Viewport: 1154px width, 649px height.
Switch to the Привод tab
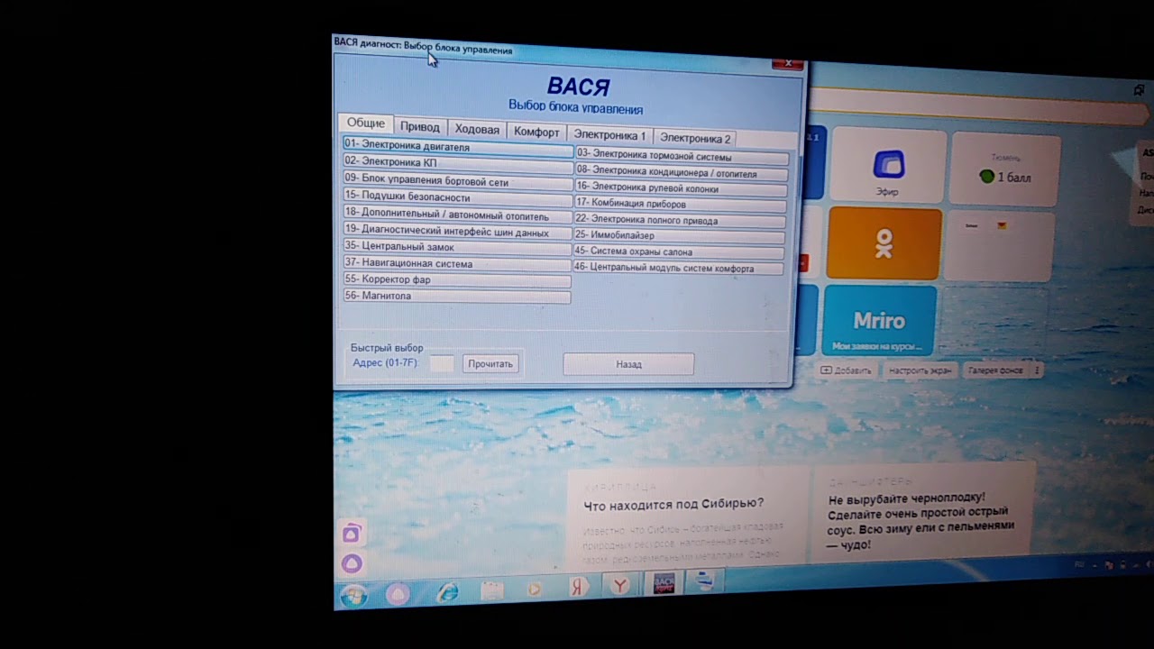coord(420,127)
